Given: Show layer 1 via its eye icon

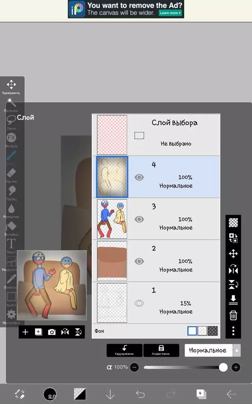Looking at the screenshot, I should 139,303.
